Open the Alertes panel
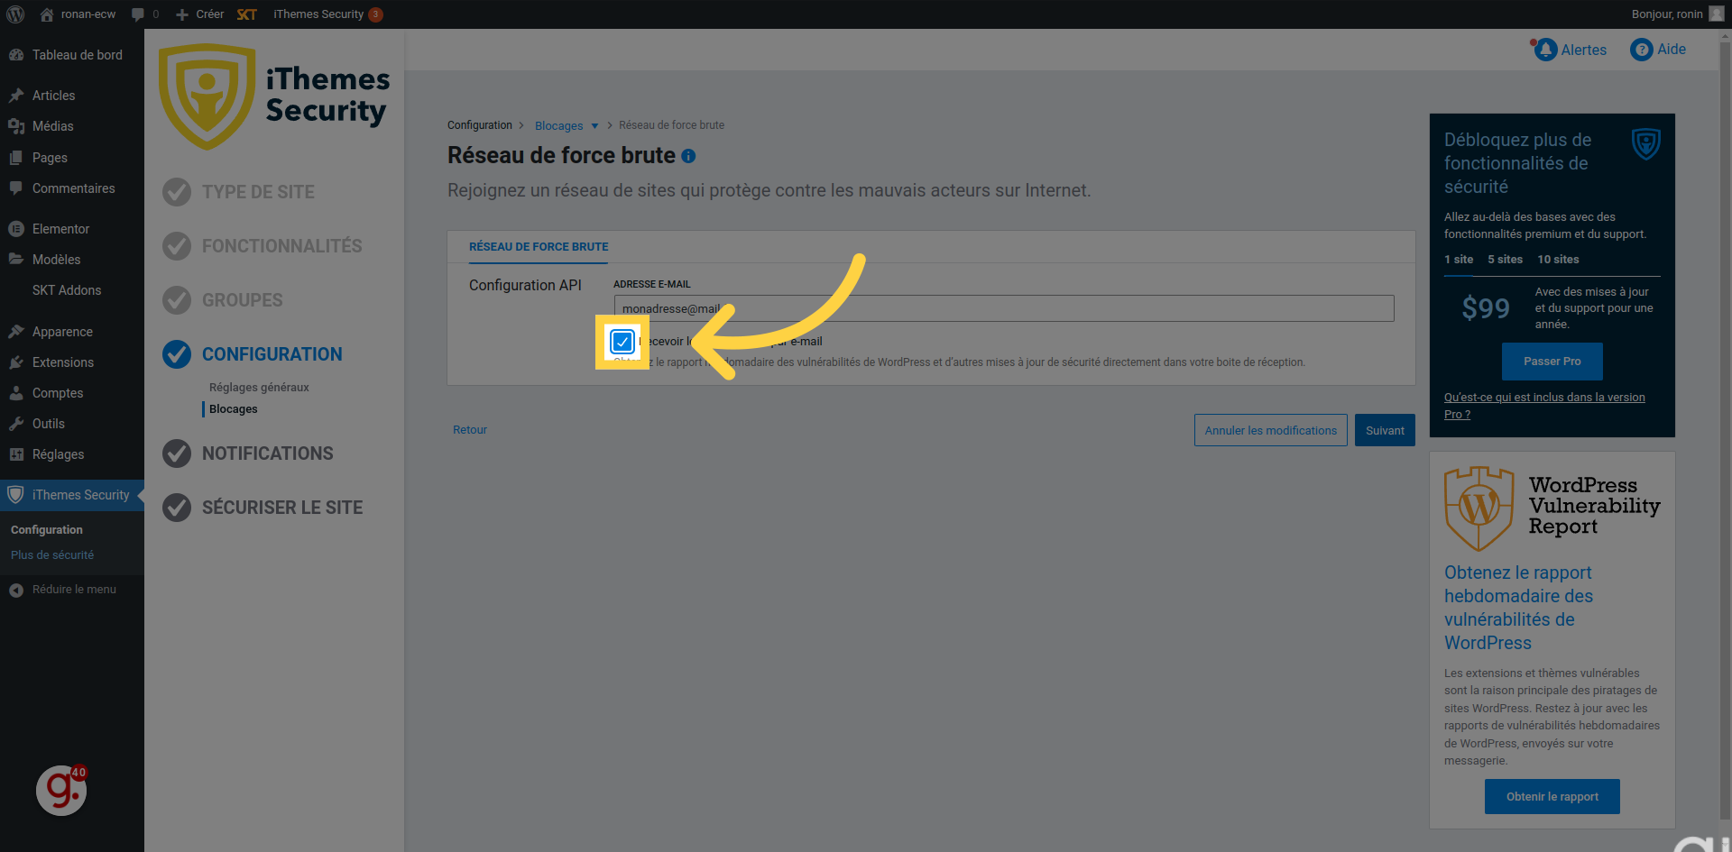The height and width of the screenshot is (852, 1732). tap(1569, 50)
